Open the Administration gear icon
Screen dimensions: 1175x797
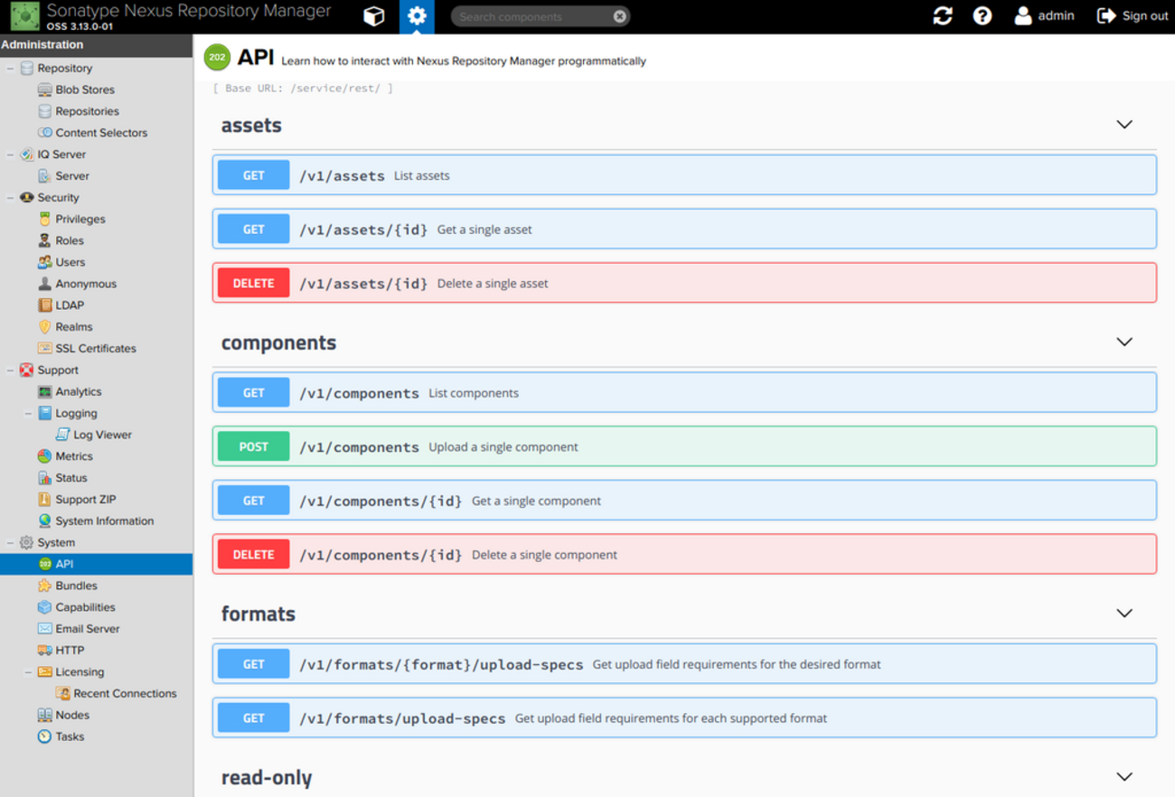(417, 16)
